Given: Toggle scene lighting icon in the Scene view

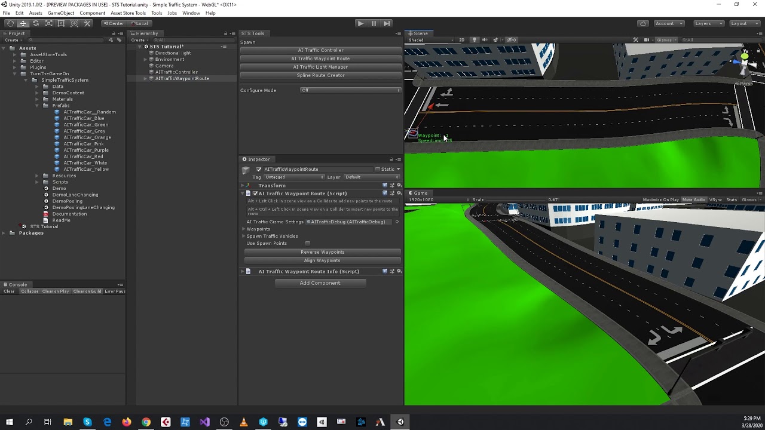Looking at the screenshot, I should pos(475,40).
